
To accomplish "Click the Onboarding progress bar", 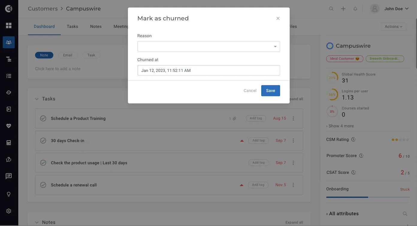I will point(368,197).
